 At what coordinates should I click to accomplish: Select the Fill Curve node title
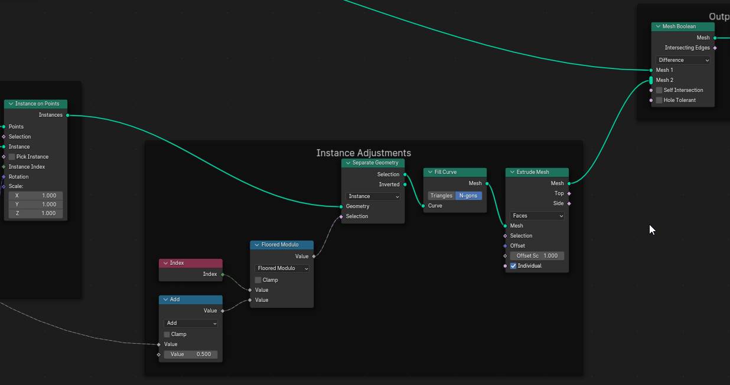[x=445, y=172]
